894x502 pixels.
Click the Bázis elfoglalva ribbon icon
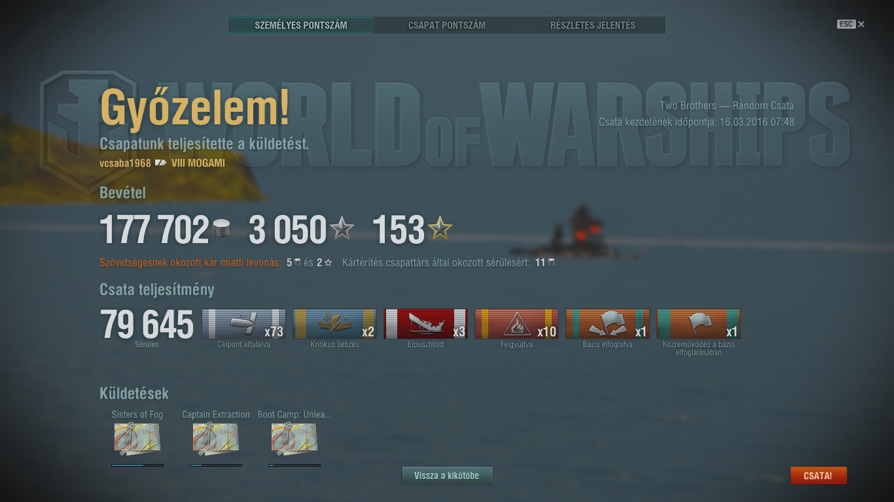click(607, 324)
